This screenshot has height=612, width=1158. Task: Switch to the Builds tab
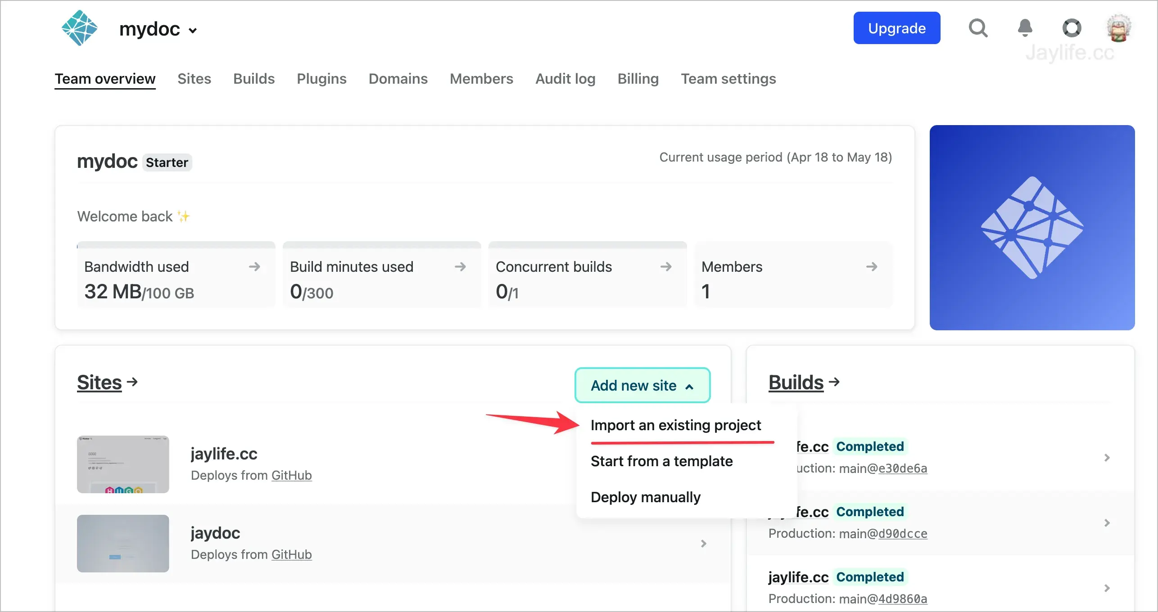pos(253,78)
